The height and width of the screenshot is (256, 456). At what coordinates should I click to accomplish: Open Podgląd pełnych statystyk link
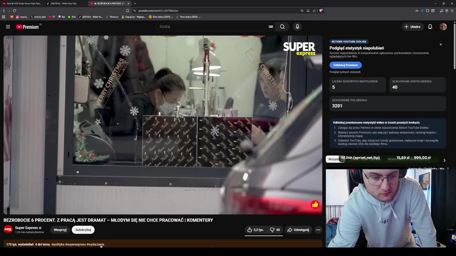click(345, 72)
